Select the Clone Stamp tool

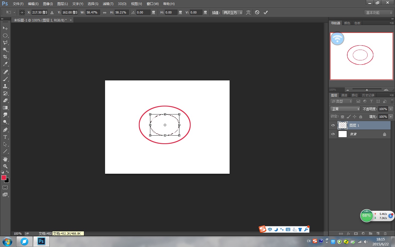(x=5, y=86)
